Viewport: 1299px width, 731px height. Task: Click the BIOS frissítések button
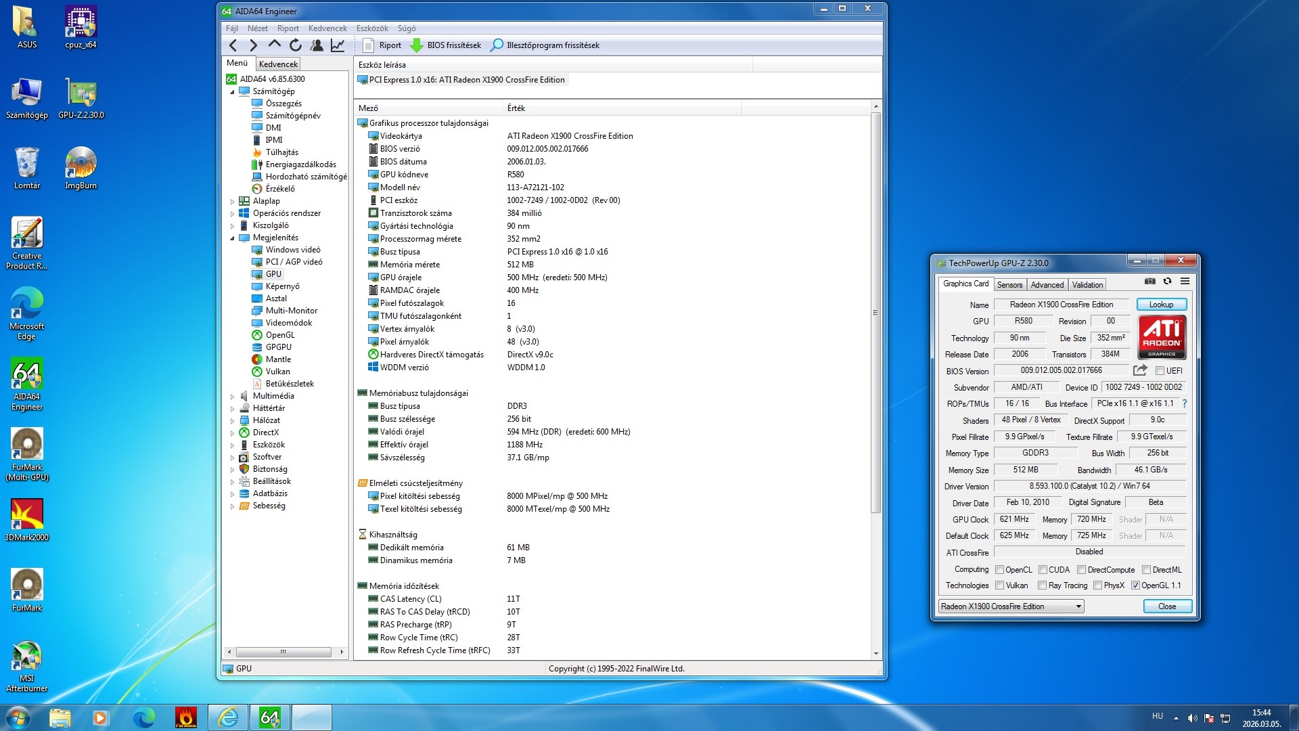pos(447,45)
